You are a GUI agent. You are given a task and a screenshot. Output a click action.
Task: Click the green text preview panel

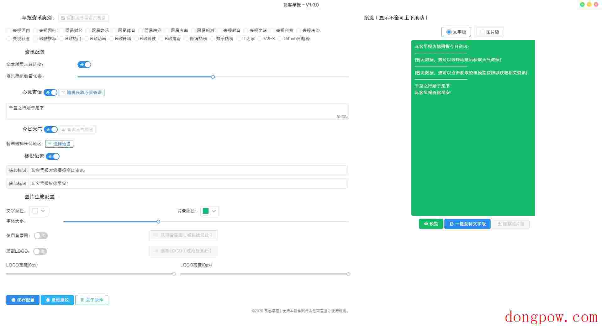473,128
